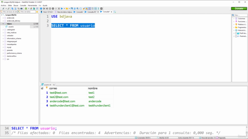Switch to the Base de datos: bdjava tab
Viewport: 248px width, 139px height.
click(64, 12)
